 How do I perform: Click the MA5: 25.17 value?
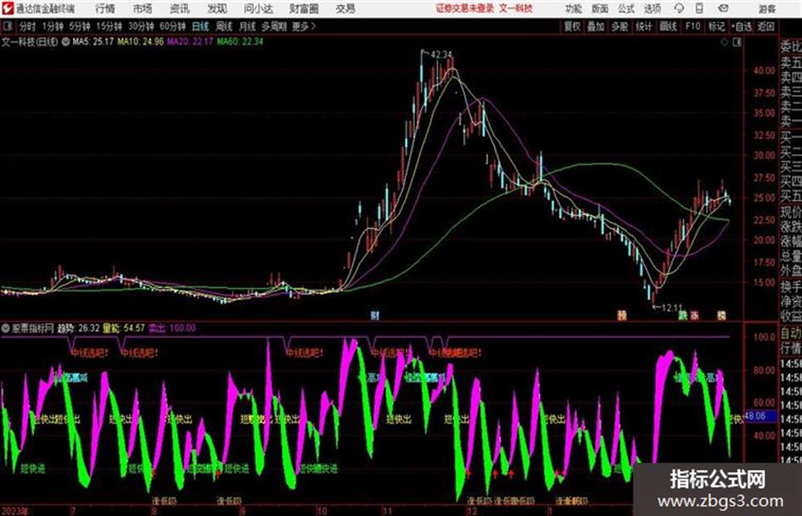[x=93, y=42]
